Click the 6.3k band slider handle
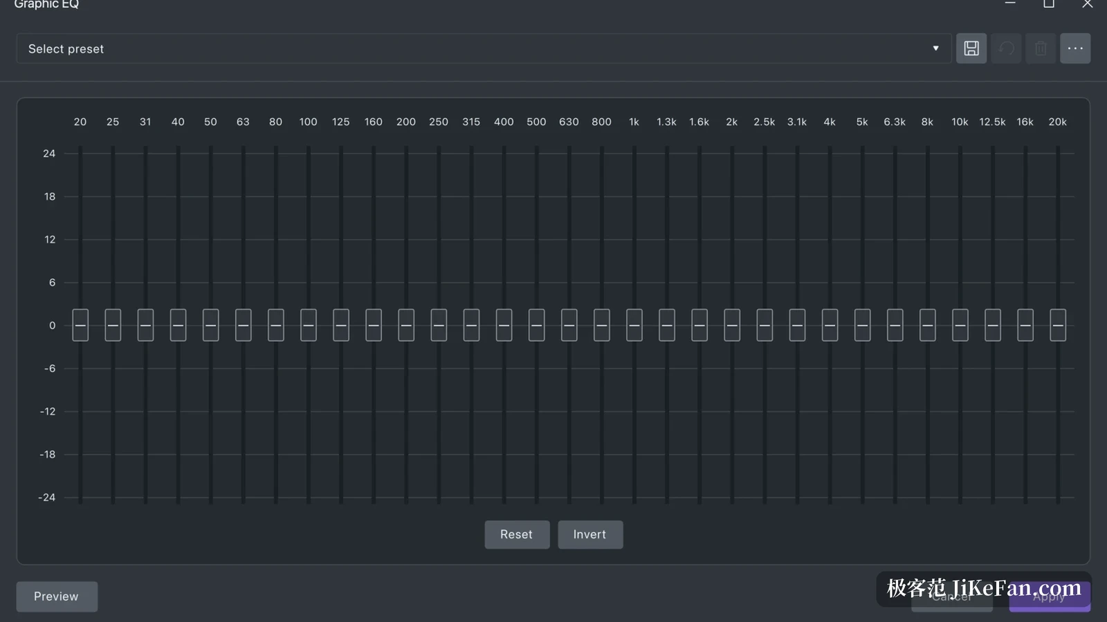 pos(895,325)
